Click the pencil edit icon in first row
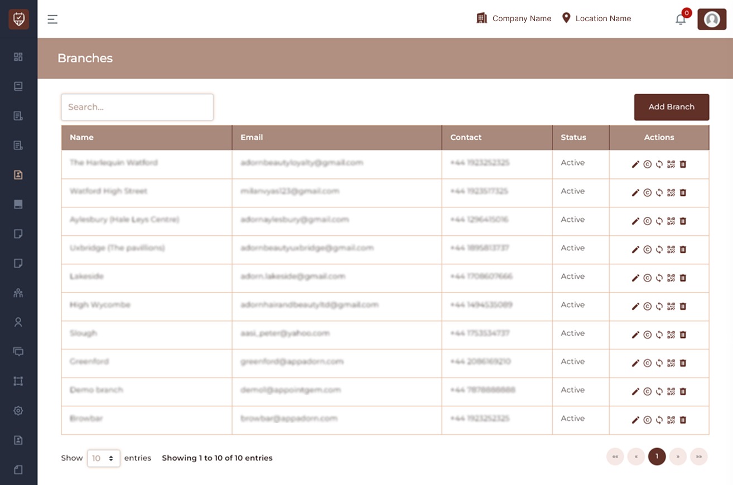733x485 pixels. [635, 164]
